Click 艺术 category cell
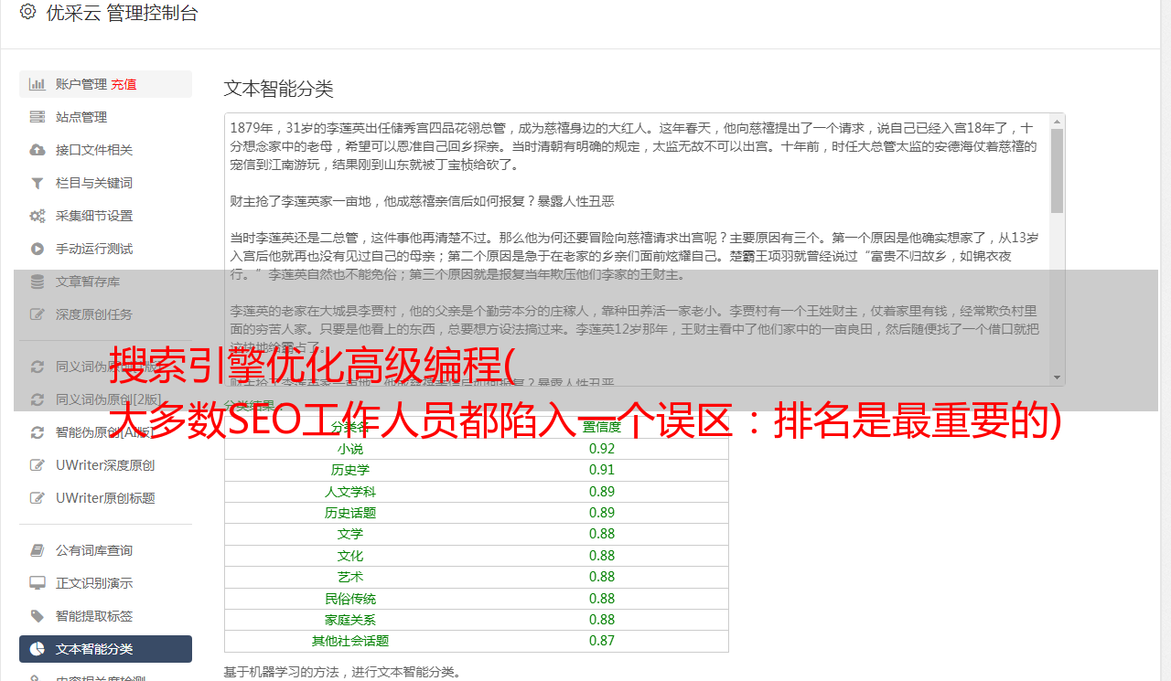The height and width of the screenshot is (681, 1171). point(350,577)
